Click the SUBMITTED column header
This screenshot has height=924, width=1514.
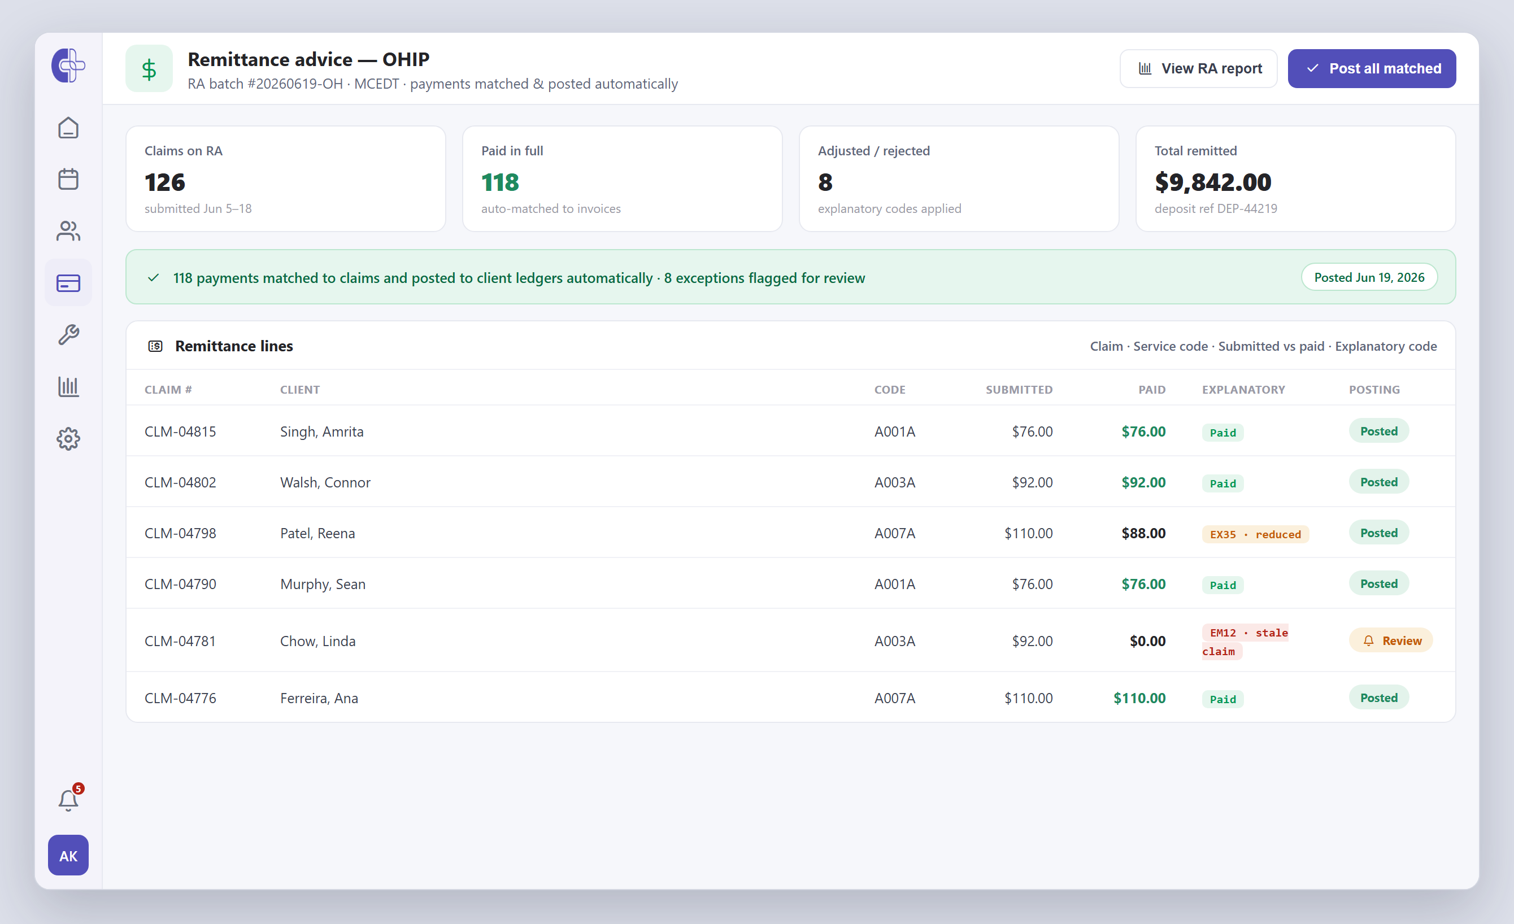click(x=1019, y=390)
